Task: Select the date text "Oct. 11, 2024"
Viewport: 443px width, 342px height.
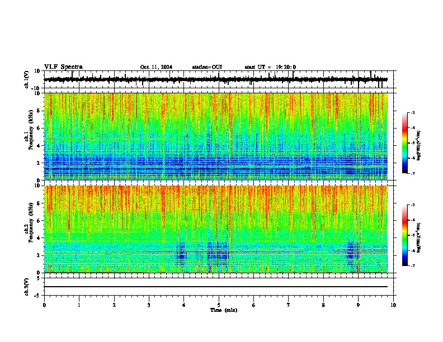Action: [156, 67]
